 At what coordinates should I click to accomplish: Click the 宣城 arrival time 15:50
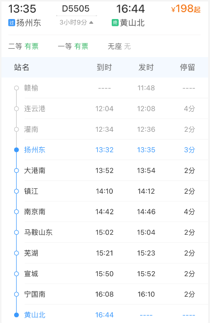coord(105,274)
